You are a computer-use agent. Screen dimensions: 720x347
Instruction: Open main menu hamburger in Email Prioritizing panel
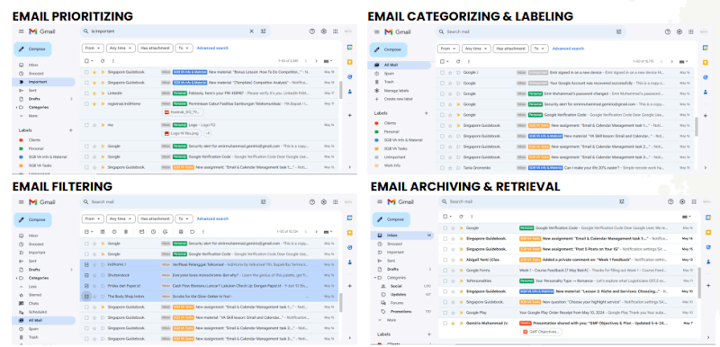(x=21, y=31)
